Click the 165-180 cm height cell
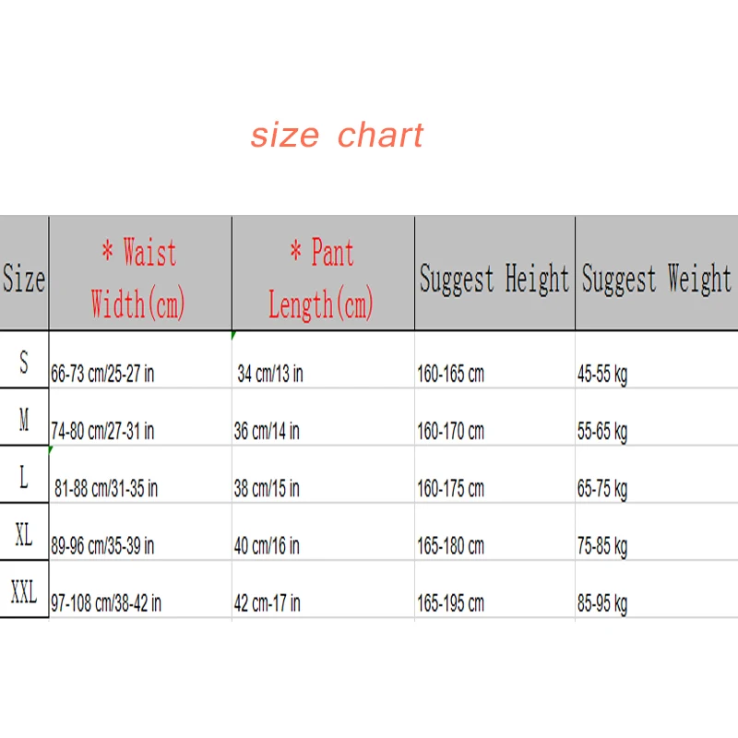 pos(450,546)
